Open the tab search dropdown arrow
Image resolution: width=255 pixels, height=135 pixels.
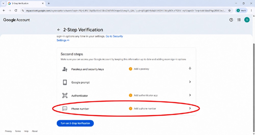(3, 3)
